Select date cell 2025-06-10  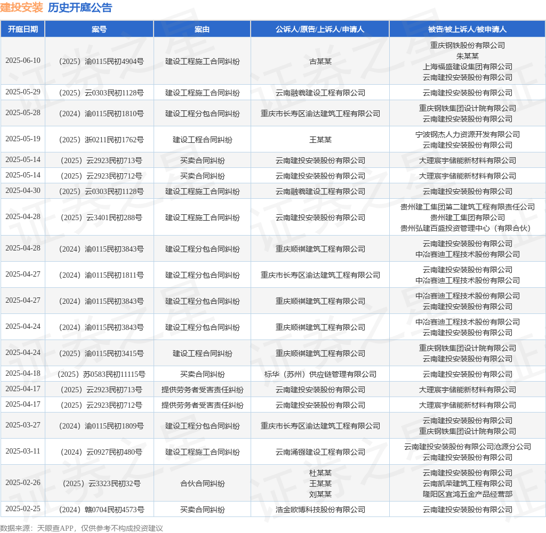(23, 61)
